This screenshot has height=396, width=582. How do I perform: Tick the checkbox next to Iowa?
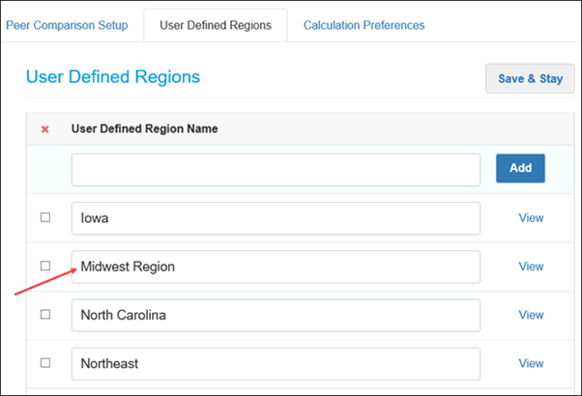(x=45, y=217)
